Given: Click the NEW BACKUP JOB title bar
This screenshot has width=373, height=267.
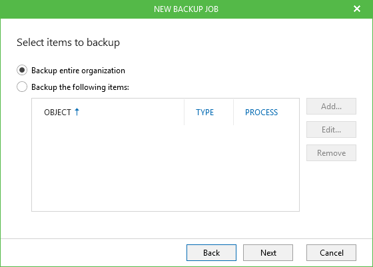Looking at the screenshot, I should (x=186, y=9).
